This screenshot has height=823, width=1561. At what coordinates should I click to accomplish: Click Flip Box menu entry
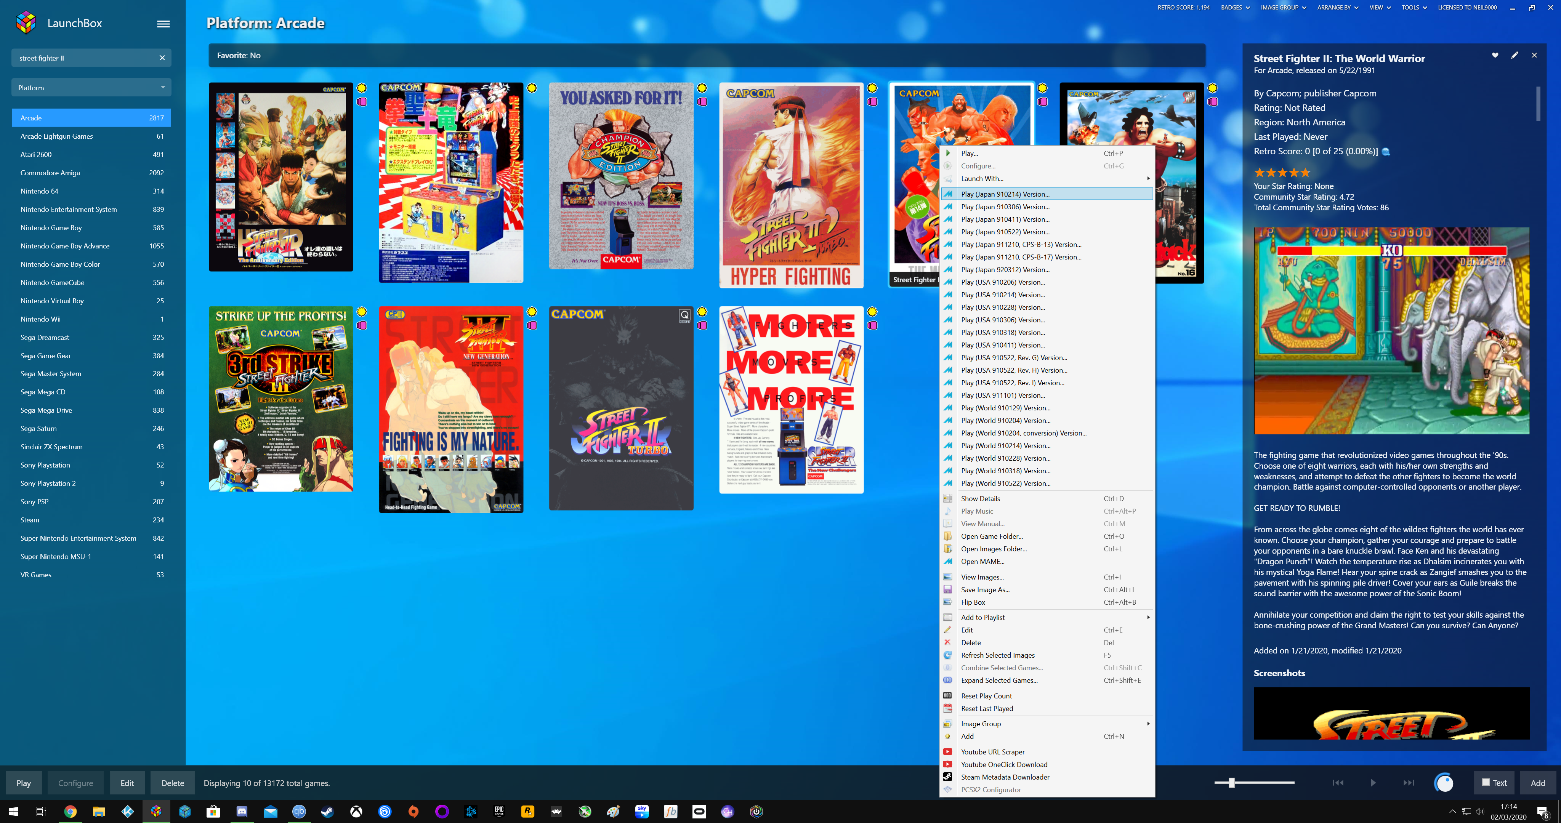tap(1047, 602)
